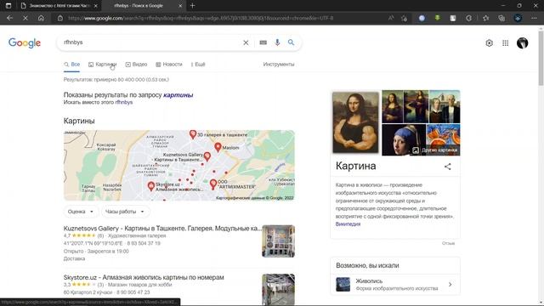The image size is (544, 306).
Task: Stop page loading in browser toolbar
Action: coord(25,18)
